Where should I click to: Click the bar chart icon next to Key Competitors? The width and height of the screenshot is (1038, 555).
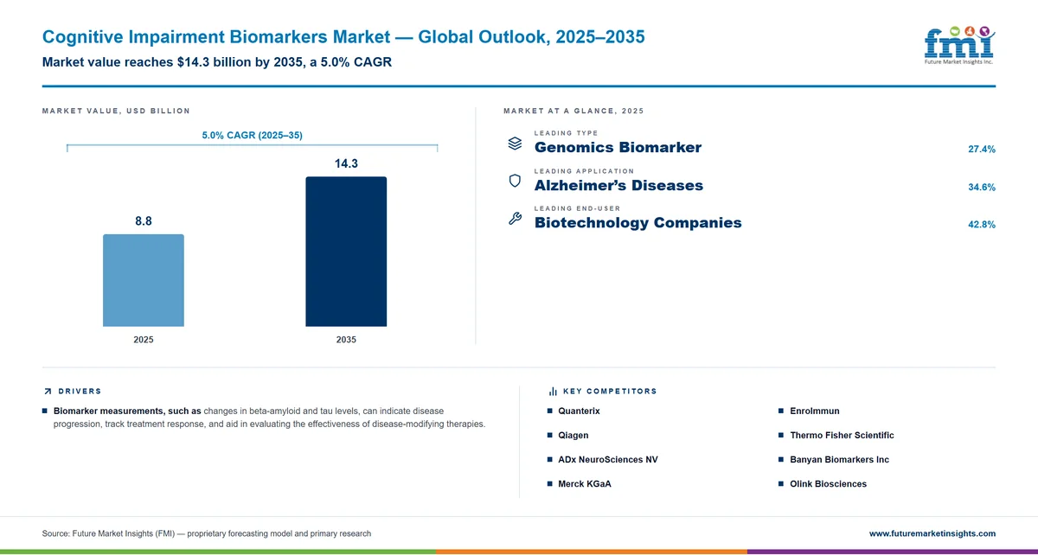tap(553, 392)
